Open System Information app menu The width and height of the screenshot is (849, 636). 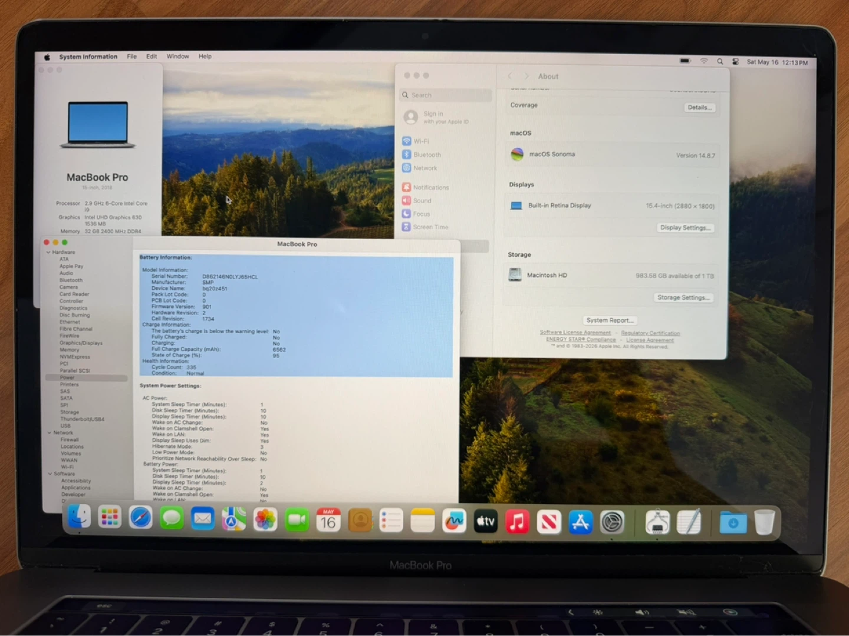tap(88, 57)
